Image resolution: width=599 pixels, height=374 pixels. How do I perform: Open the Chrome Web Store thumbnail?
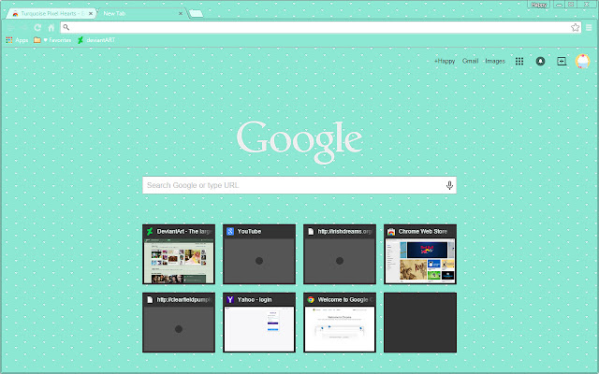point(420,254)
